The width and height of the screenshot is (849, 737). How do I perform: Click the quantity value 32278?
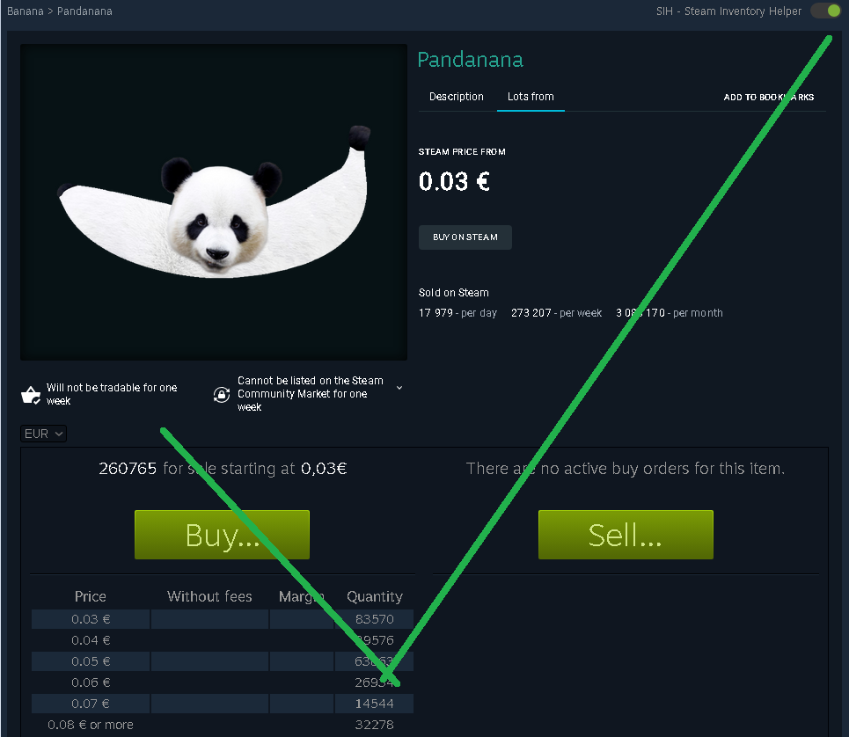pos(374,725)
